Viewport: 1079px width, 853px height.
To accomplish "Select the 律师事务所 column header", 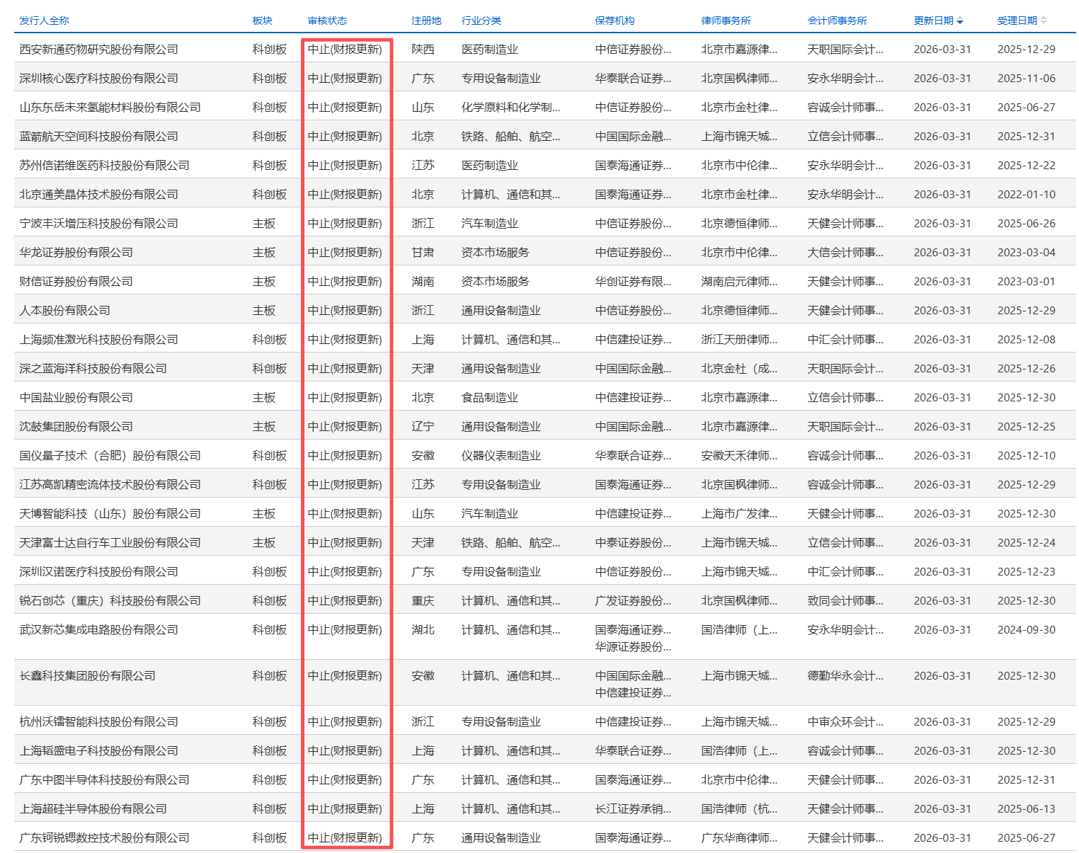I will 726,21.
